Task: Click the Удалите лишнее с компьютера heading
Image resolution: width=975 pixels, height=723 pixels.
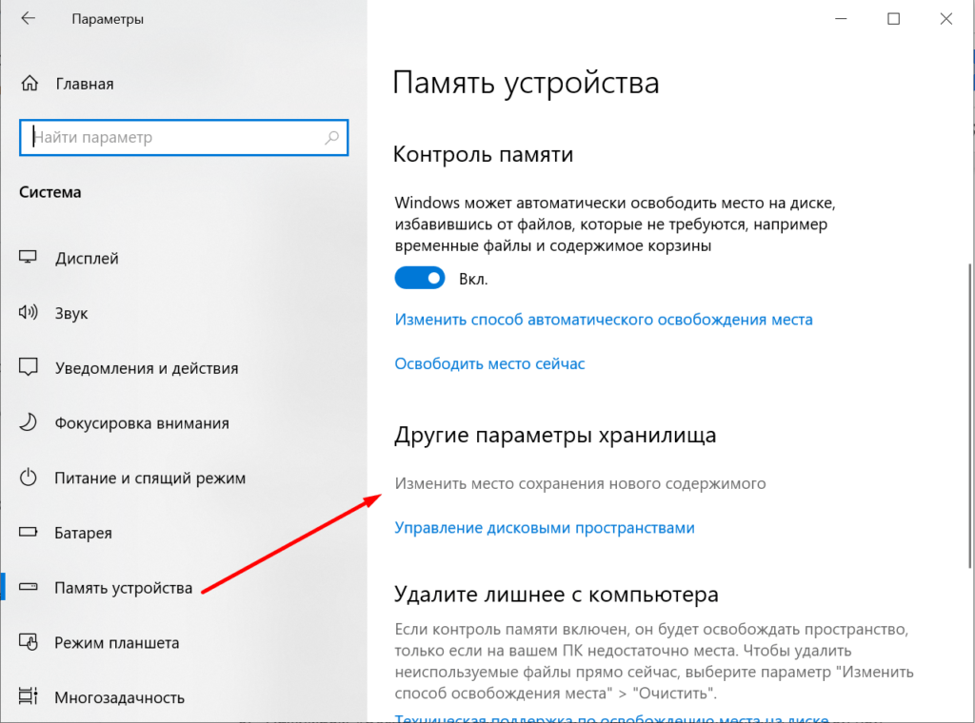Action: [x=556, y=595]
